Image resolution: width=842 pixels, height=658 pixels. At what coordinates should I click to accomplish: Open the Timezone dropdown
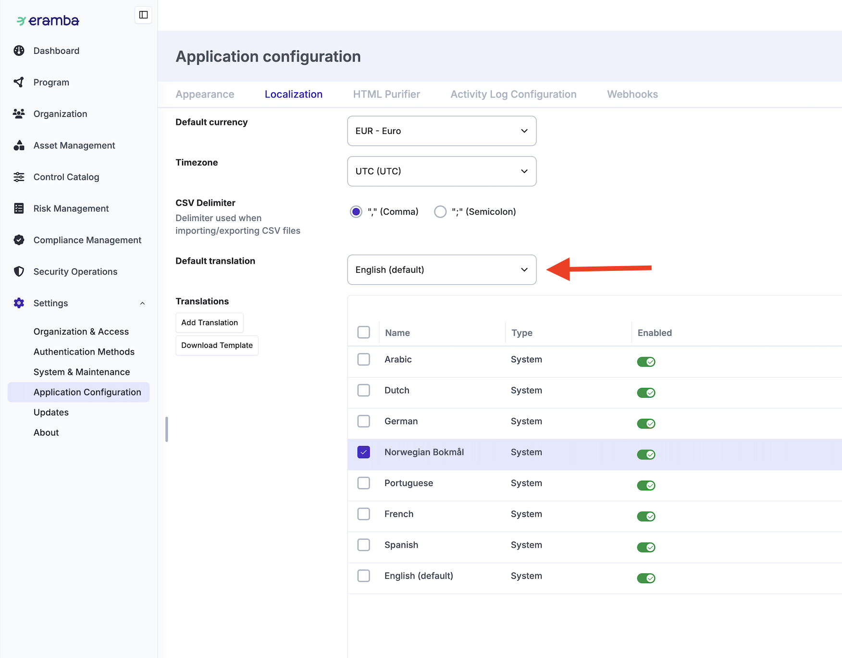pos(442,171)
